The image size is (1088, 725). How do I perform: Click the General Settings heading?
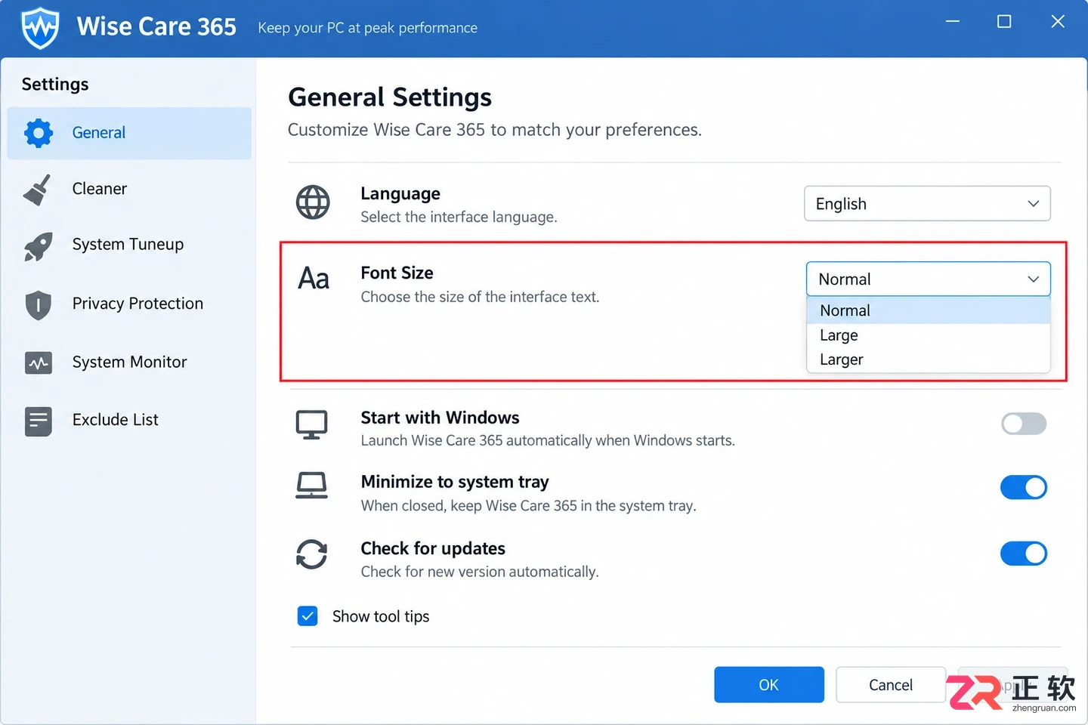click(390, 97)
